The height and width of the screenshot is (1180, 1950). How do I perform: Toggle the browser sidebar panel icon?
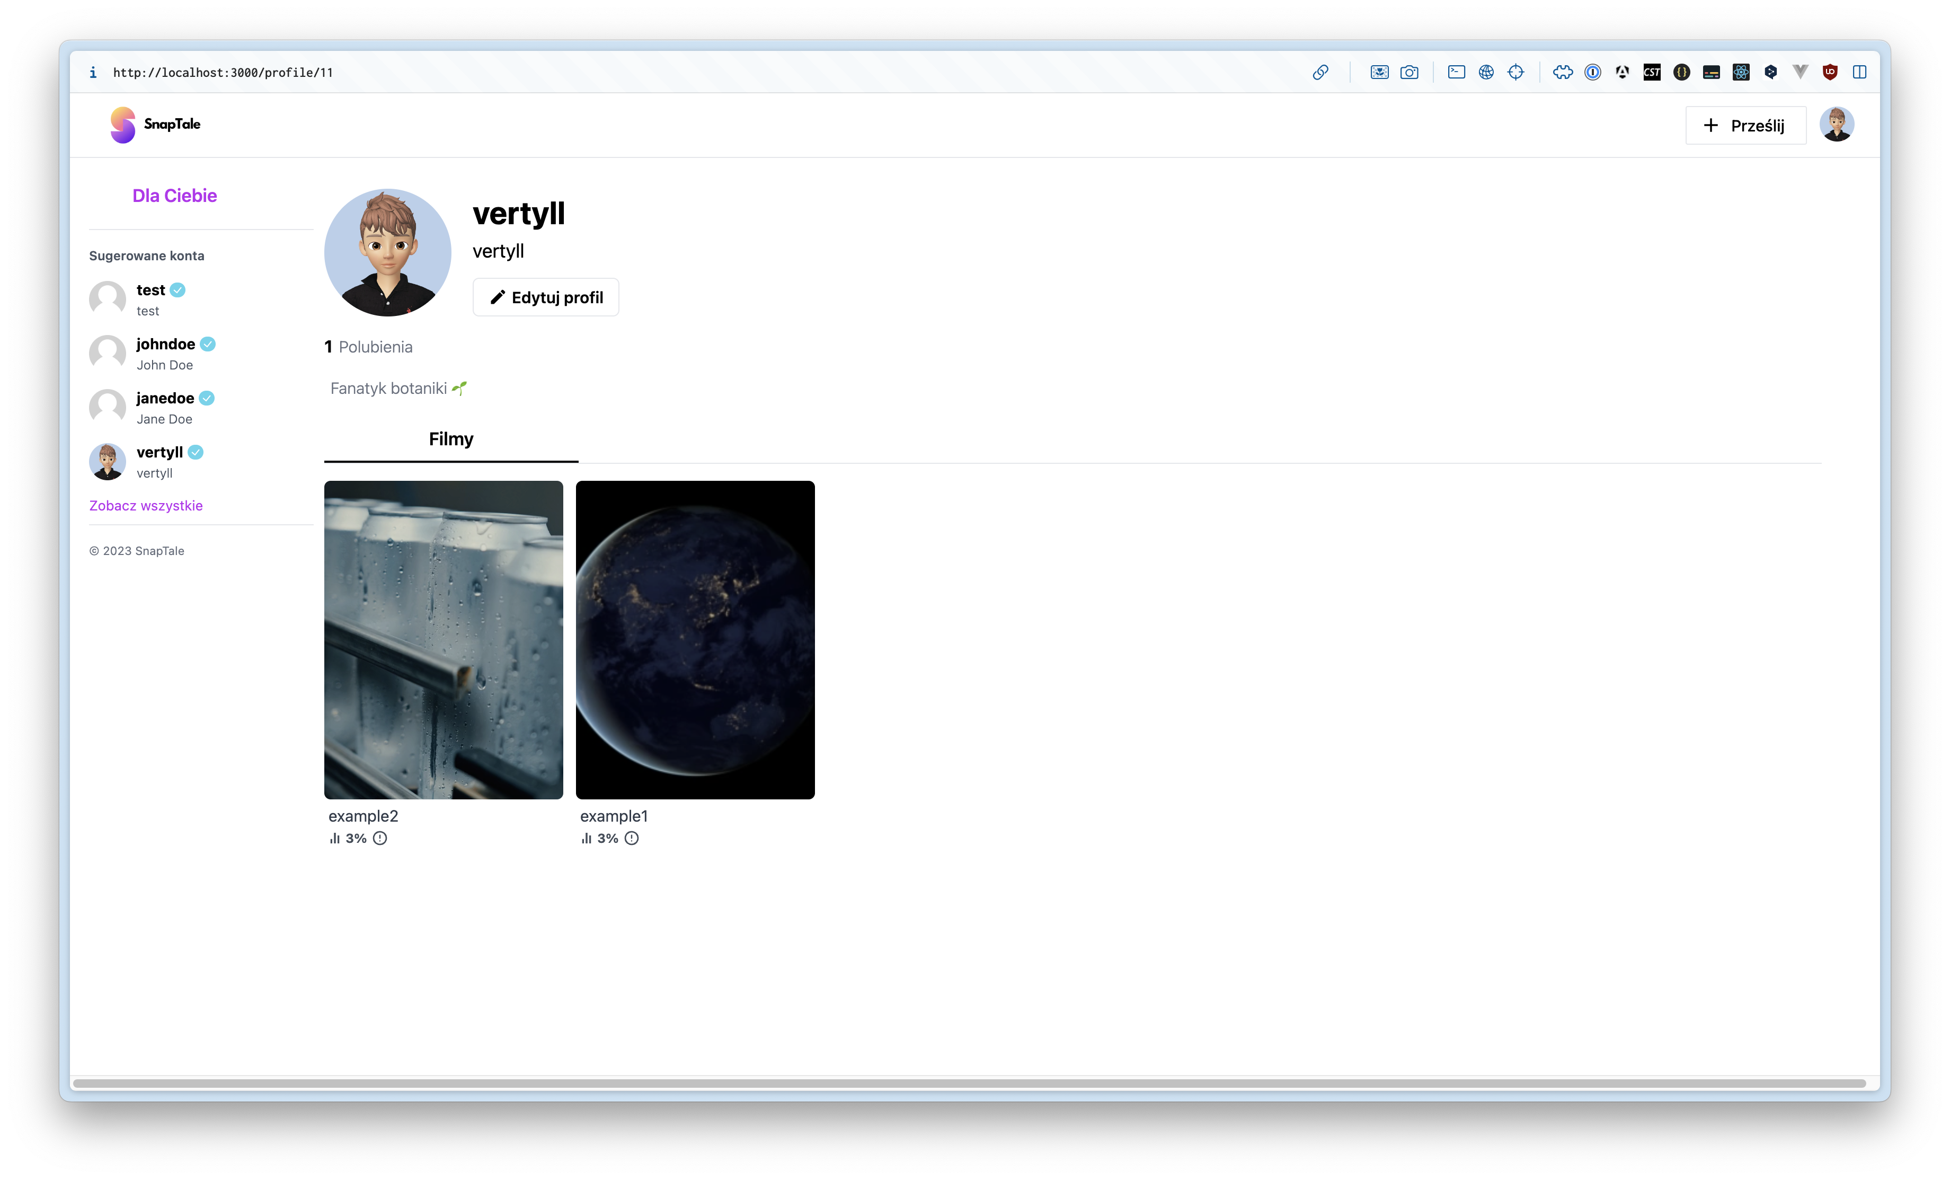click(1860, 72)
